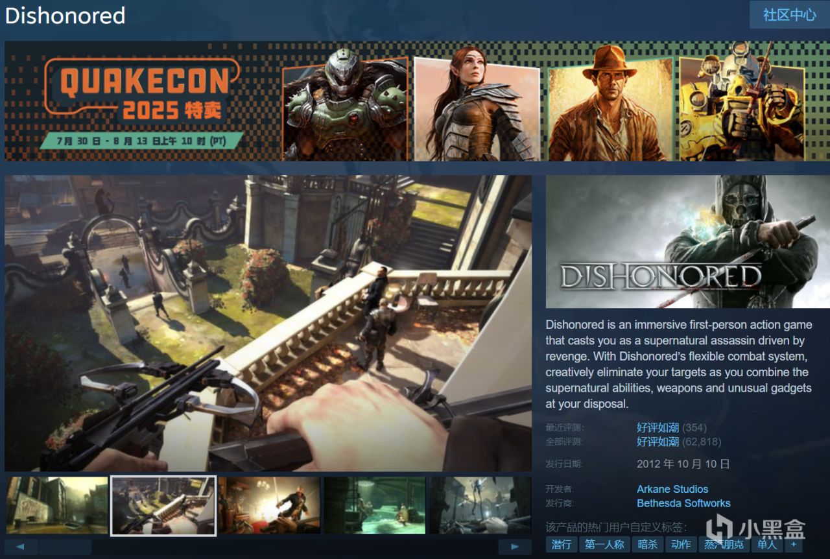Viewport: 830px width, 559px height.
Task: Open developer Arkane Studios link
Action: pos(672,489)
